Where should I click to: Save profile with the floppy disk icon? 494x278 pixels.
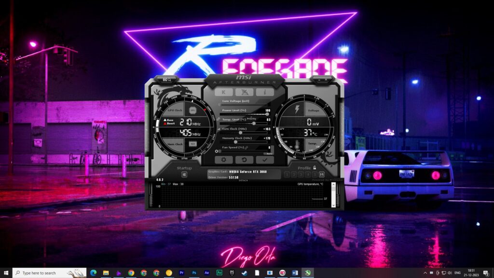point(322,174)
